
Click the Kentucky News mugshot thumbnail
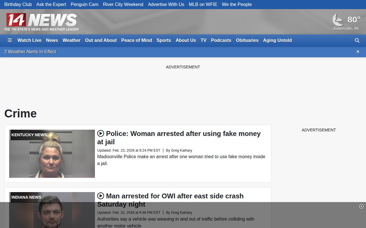coord(52,154)
